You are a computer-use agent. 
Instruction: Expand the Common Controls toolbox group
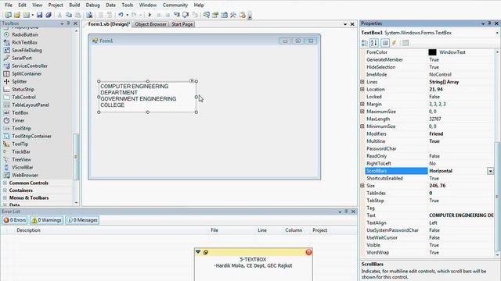[5, 183]
